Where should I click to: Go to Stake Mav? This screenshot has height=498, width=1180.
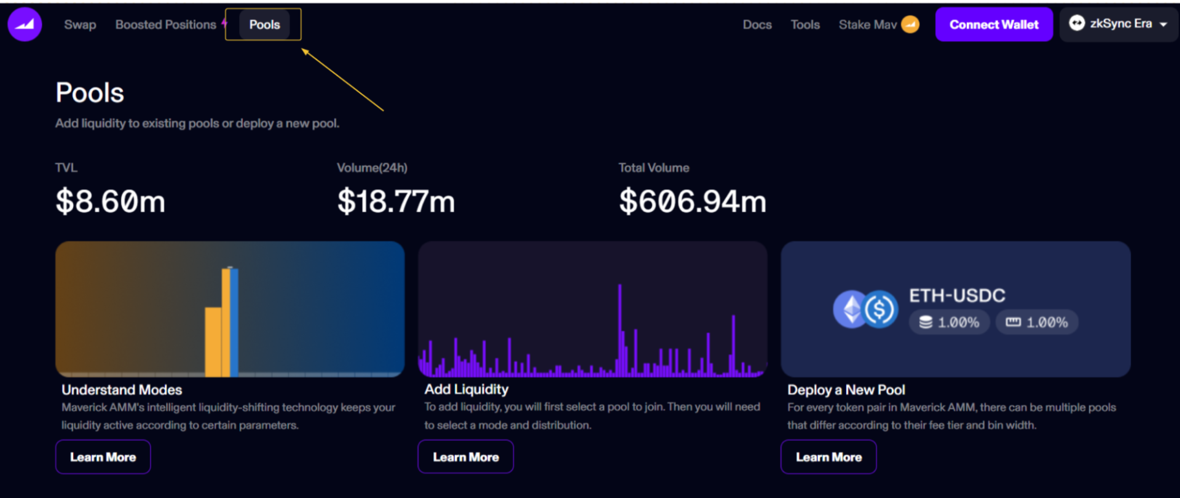pyautogui.click(x=868, y=25)
